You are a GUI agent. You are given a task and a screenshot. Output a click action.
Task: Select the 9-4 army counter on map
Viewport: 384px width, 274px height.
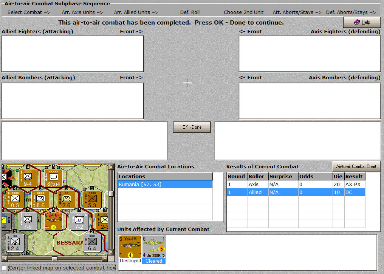28,178
